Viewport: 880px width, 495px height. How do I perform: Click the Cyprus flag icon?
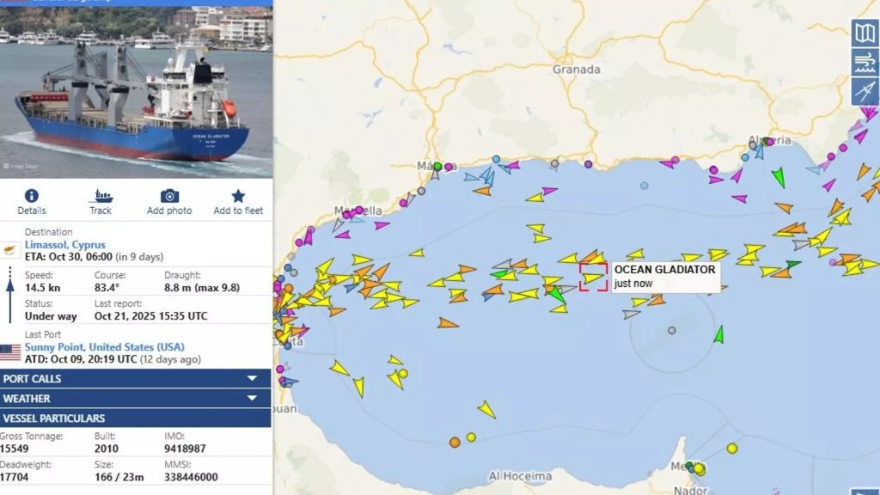(10, 249)
